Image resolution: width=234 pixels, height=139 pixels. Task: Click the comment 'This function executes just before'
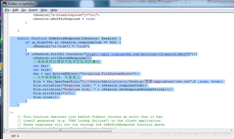tap(90, 117)
